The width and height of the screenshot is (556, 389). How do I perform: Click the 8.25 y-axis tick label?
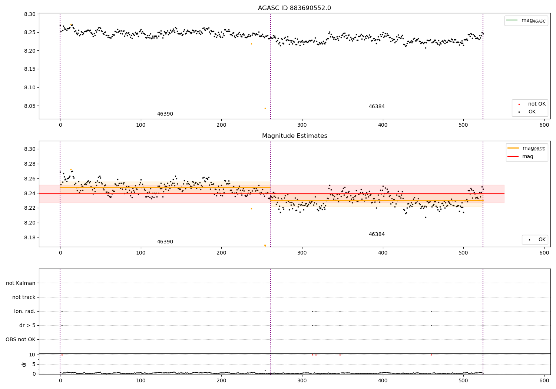click(x=30, y=32)
